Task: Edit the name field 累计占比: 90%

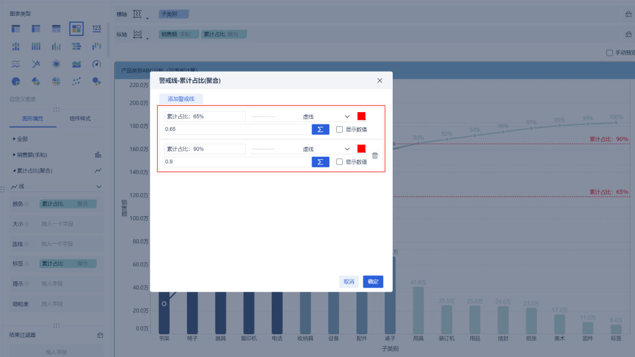Action: pos(205,149)
